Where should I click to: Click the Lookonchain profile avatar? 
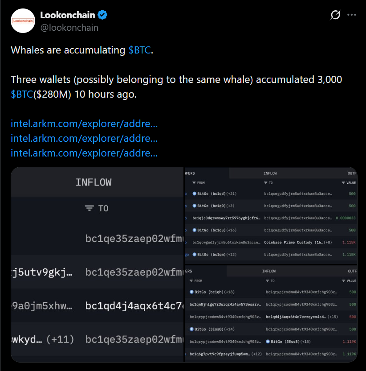(23, 21)
